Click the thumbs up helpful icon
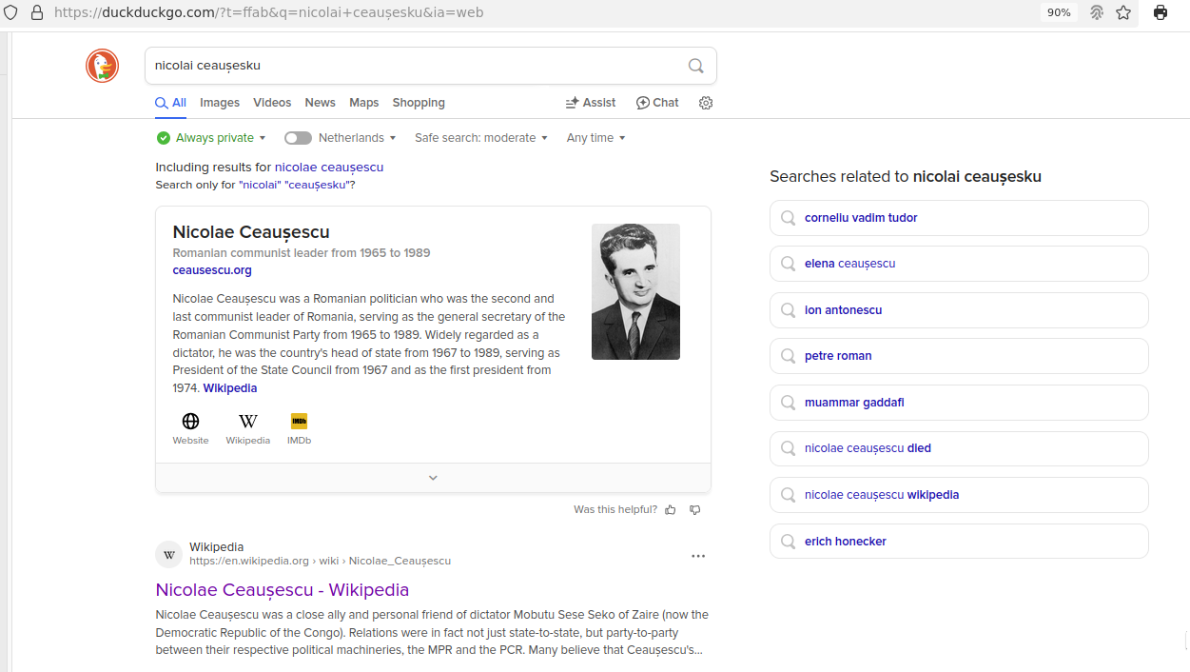1190x672 pixels. click(671, 510)
